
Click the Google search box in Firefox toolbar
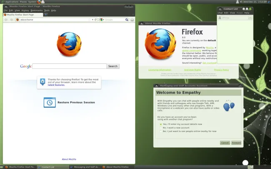(x=115, y=20)
